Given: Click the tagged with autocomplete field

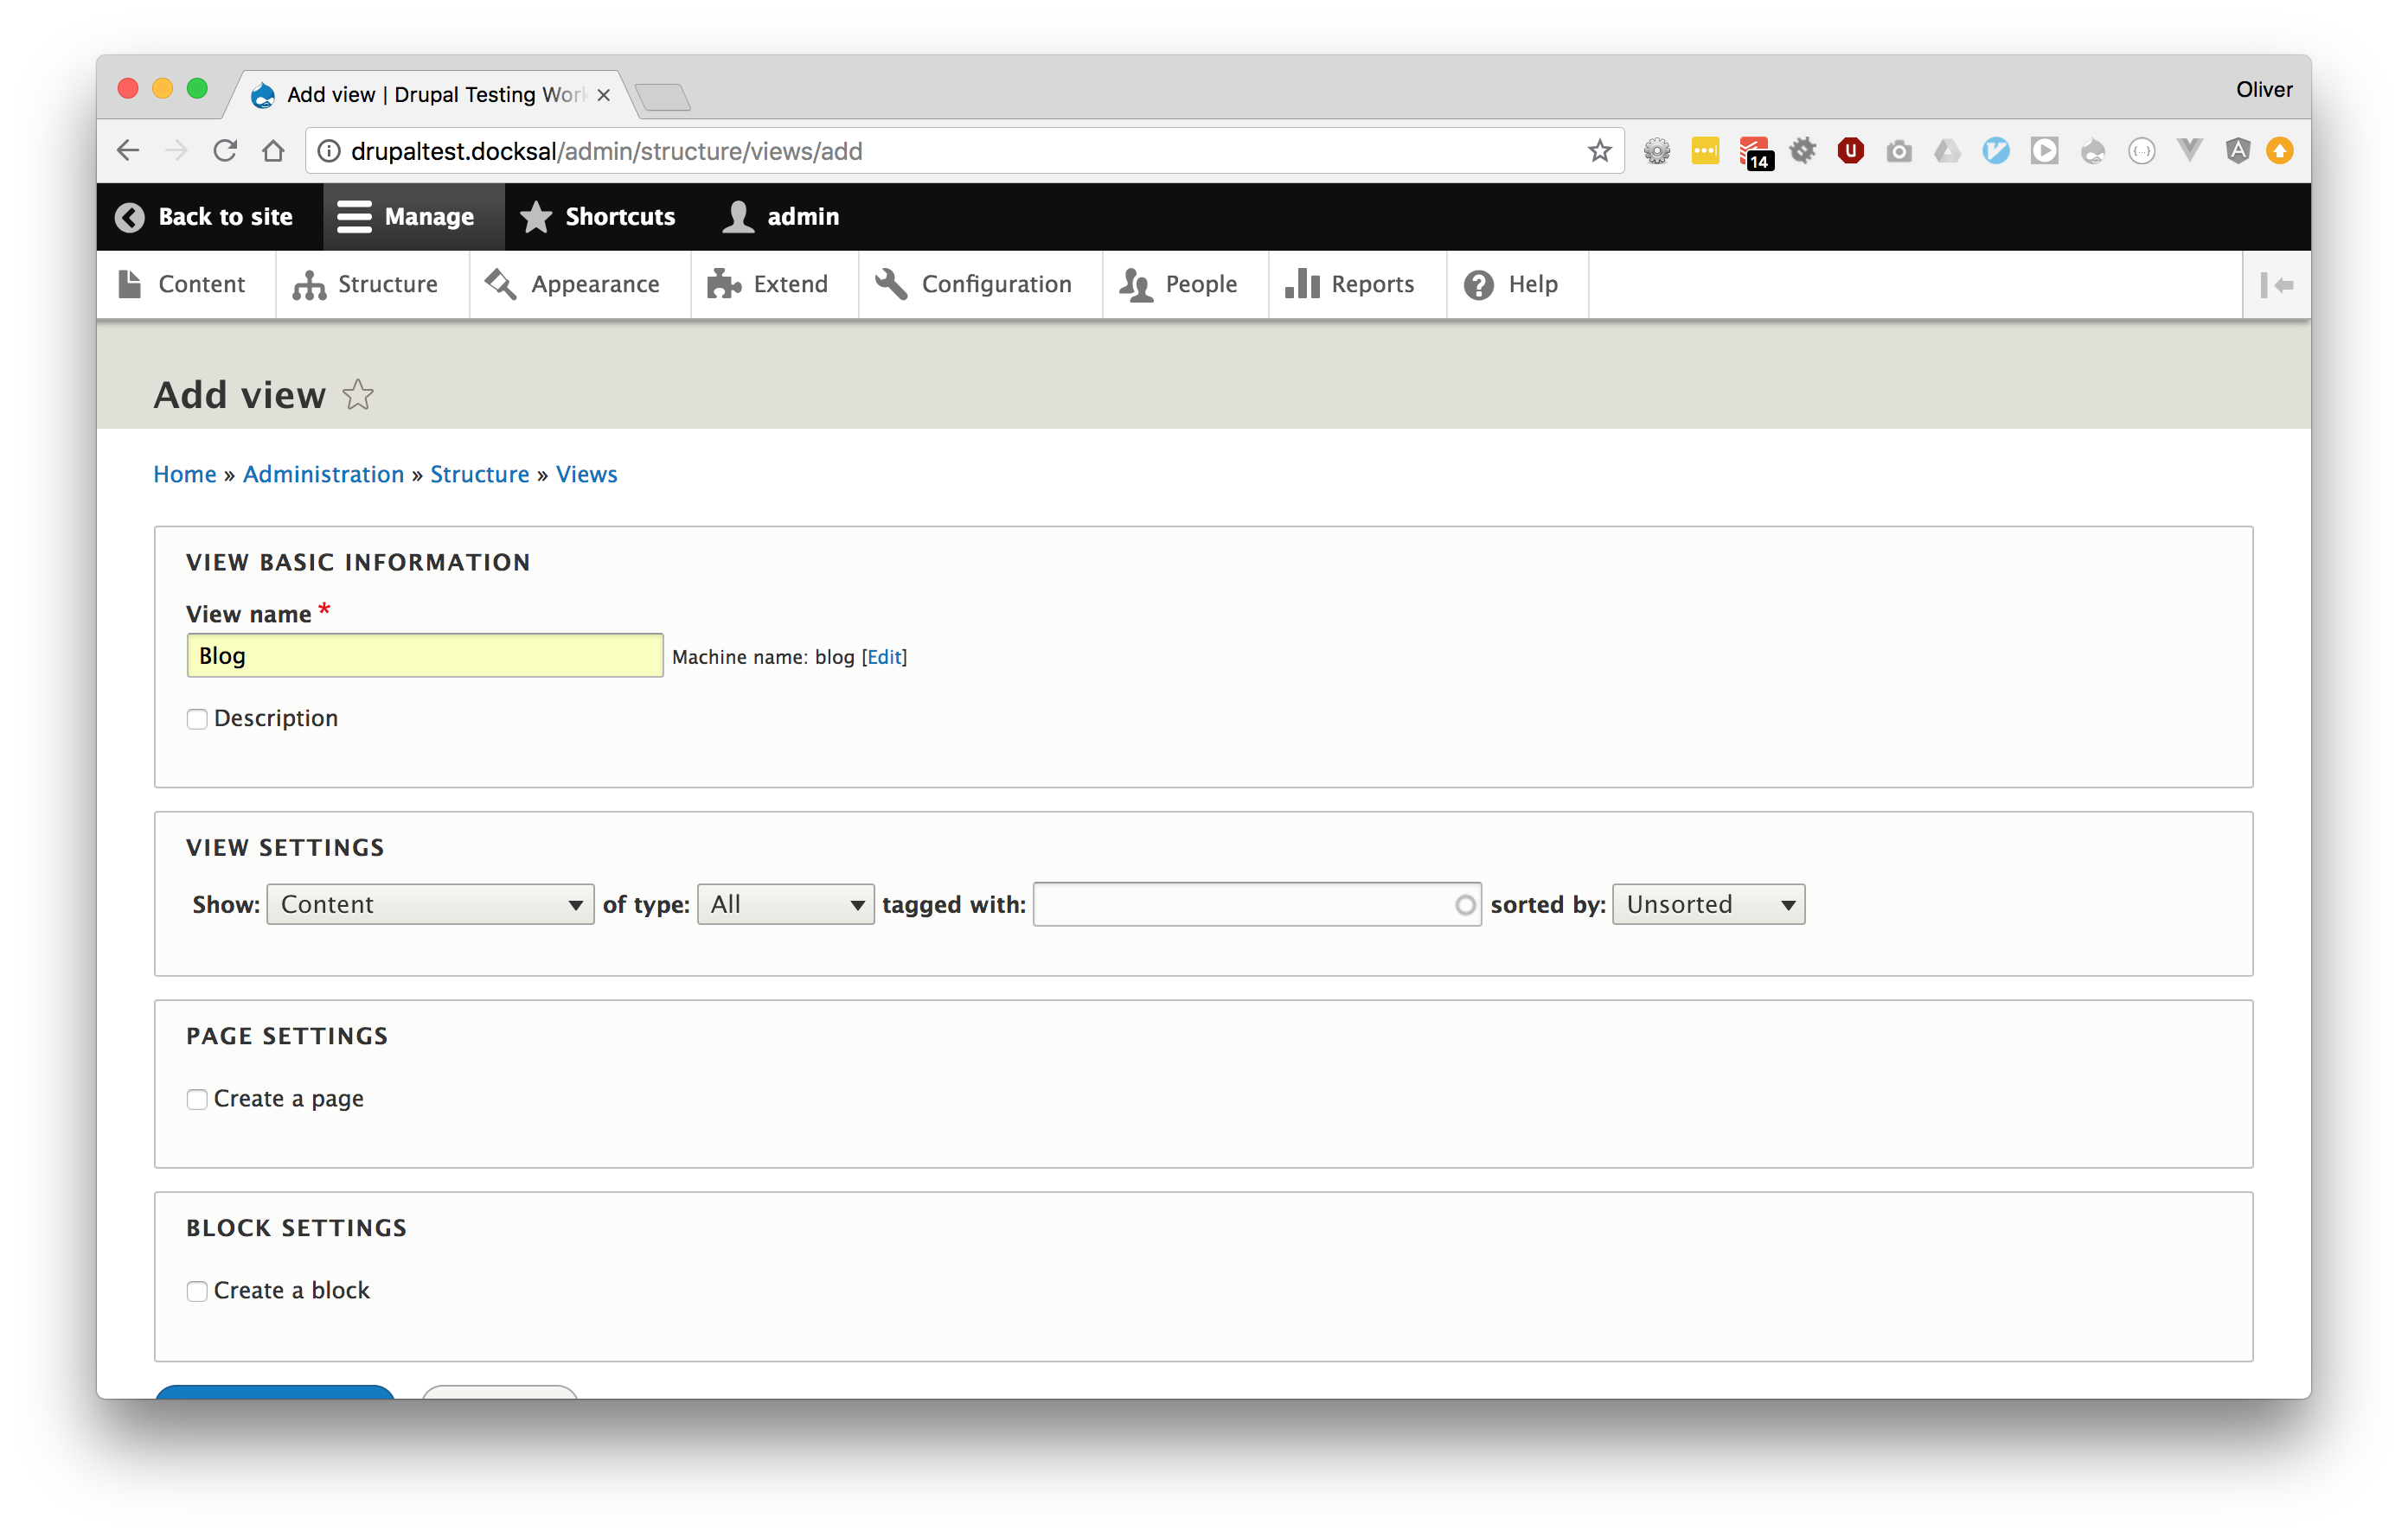Looking at the screenshot, I should (x=1245, y=904).
